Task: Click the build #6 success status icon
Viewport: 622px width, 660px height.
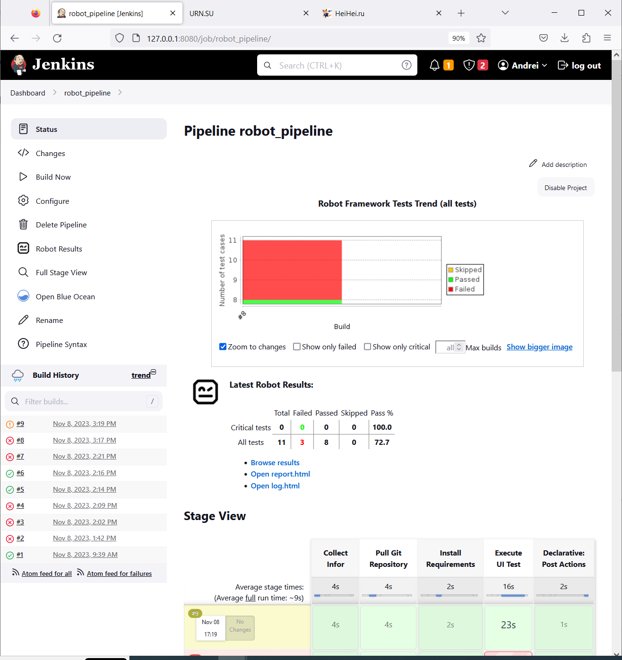Action: pos(9,473)
